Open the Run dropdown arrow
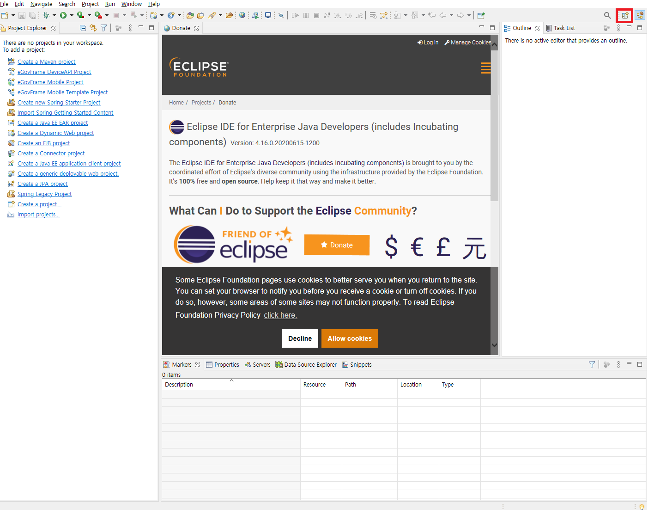Image resolution: width=648 pixels, height=510 pixels. pyautogui.click(x=72, y=15)
